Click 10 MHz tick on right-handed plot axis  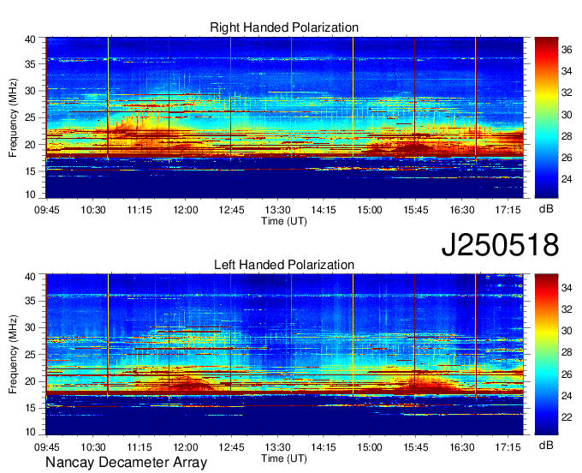click(31, 195)
